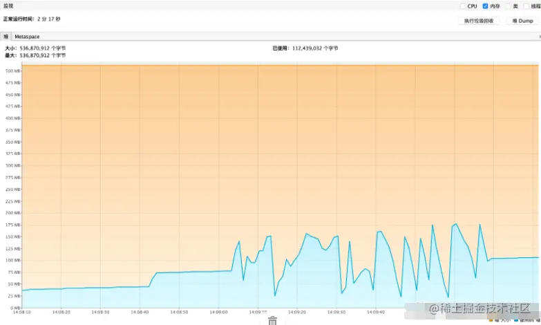Click the 执行垃圾回收 button
The height and width of the screenshot is (325, 541).
479,21
